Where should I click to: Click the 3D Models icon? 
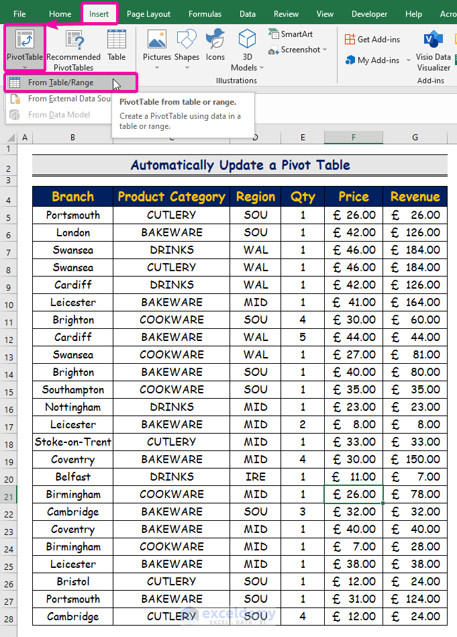click(247, 40)
